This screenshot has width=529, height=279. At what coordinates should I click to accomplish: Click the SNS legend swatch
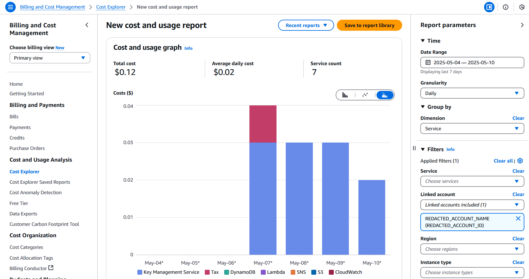click(293, 272)
